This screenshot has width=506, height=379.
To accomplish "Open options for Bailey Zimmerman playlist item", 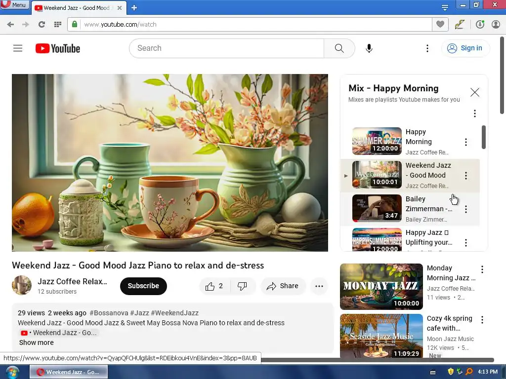I will point(465,209).
